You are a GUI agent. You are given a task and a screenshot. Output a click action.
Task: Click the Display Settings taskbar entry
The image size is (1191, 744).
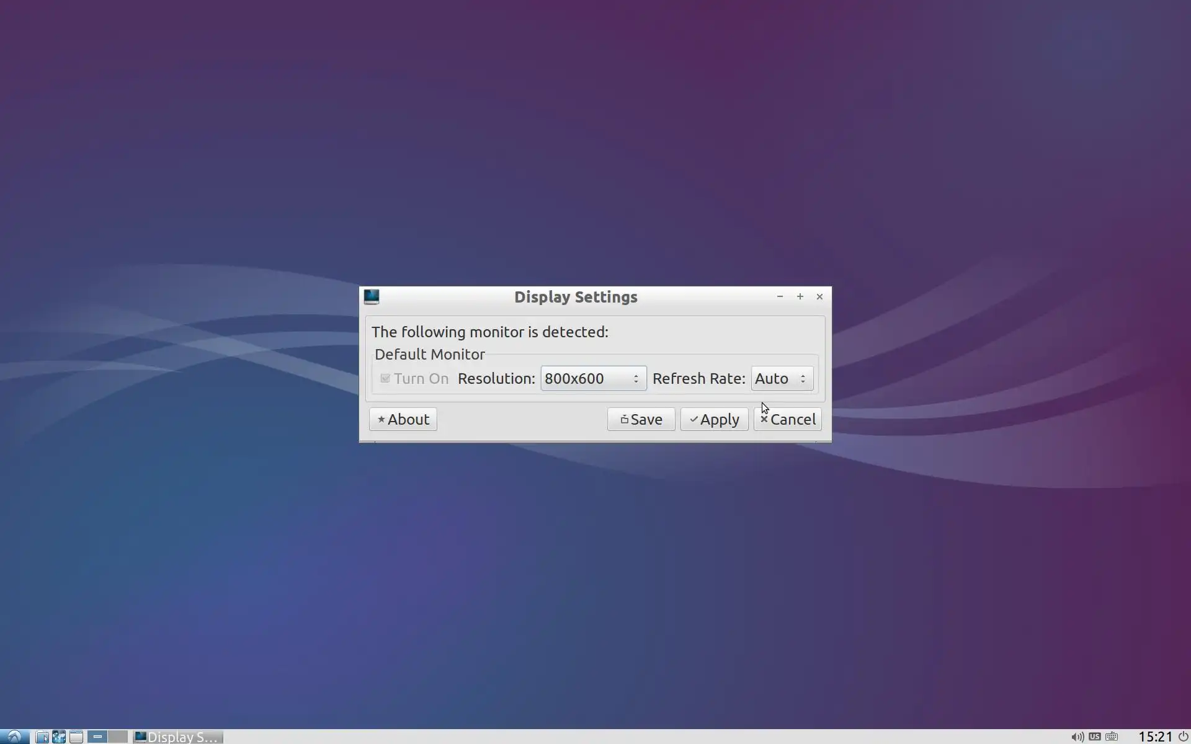pyautogui.click(x=179, y=737)
